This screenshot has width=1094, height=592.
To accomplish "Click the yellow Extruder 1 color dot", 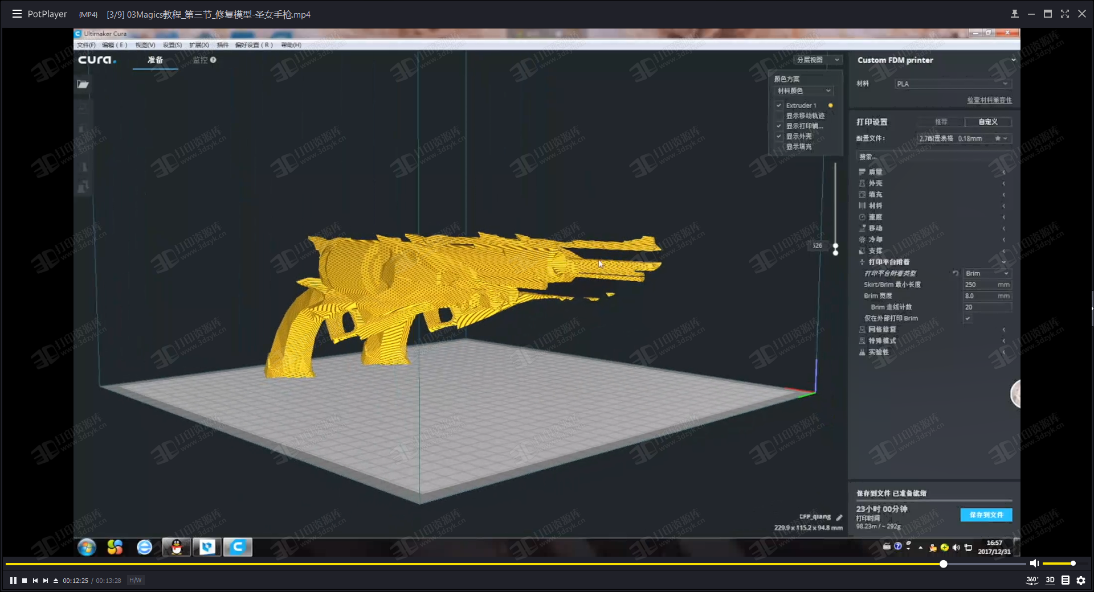I will pyautogui.click(x=831, y=105).
